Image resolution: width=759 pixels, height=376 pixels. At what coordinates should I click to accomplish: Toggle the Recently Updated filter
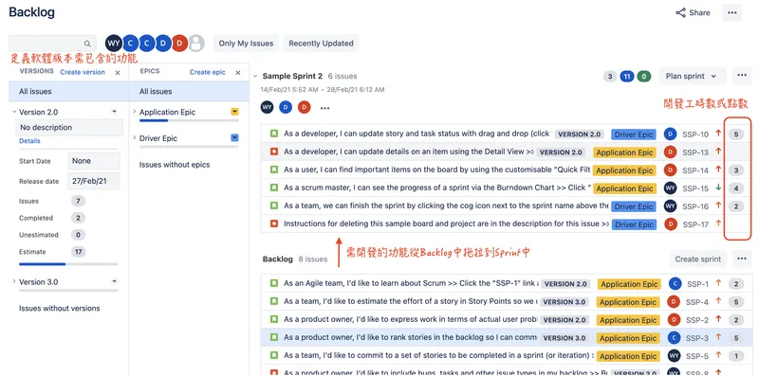[x=321, y=43]
